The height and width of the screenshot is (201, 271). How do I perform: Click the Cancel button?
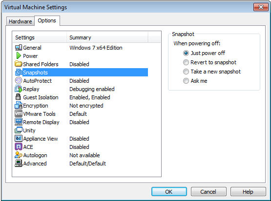tap(208, 192)
